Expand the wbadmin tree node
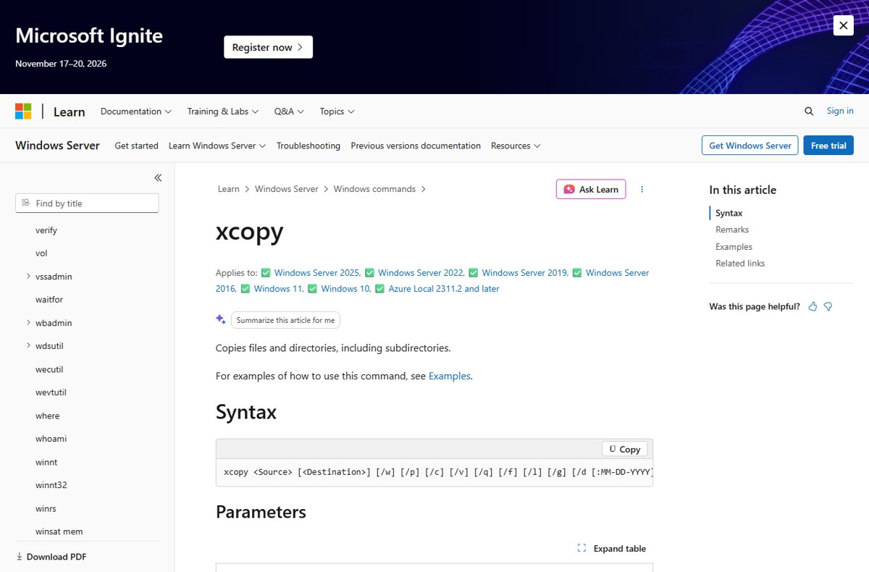This screenshot has width=869, height=572. pos(28,323)
